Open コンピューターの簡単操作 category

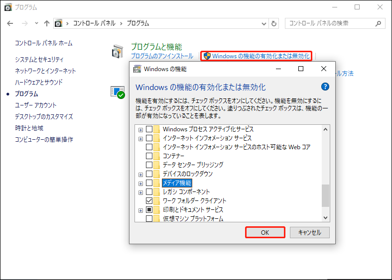pos(44,139)
